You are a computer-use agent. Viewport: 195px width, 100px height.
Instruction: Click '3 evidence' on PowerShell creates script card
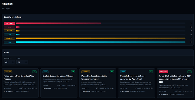(86, 92)
